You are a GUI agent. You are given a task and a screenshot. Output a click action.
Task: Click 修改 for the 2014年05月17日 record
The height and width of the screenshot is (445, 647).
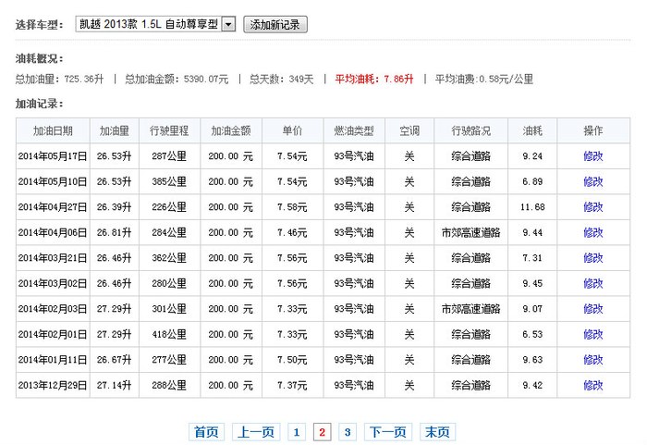(x=592, y=156)
